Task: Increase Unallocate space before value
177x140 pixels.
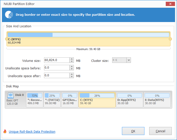Action: click(72, 66)
